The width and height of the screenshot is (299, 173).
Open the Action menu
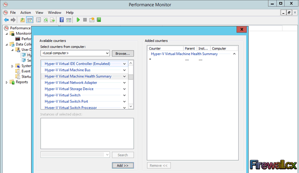pos(26,12)
